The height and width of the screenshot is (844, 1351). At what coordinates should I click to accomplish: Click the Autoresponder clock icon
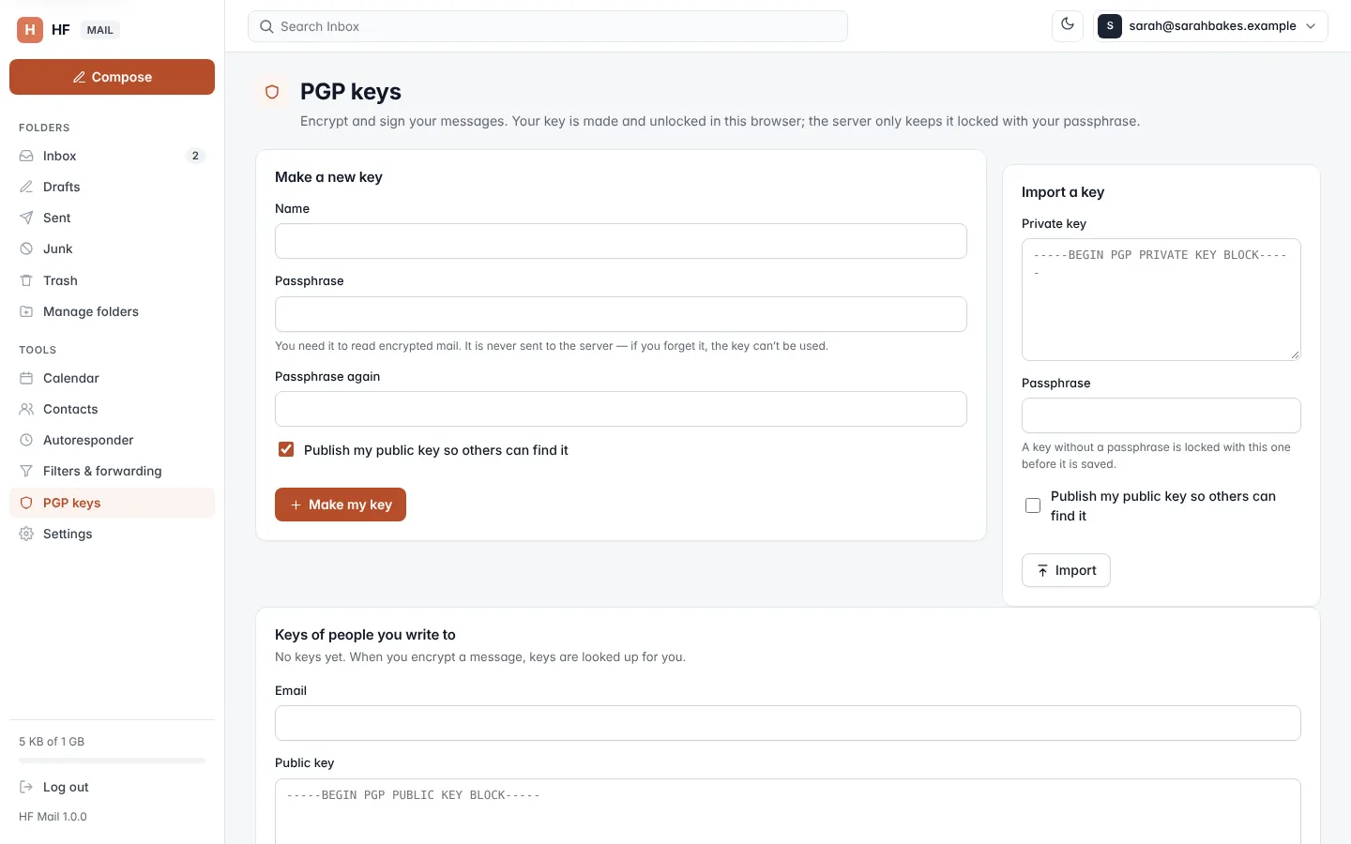tap(26, 440)
